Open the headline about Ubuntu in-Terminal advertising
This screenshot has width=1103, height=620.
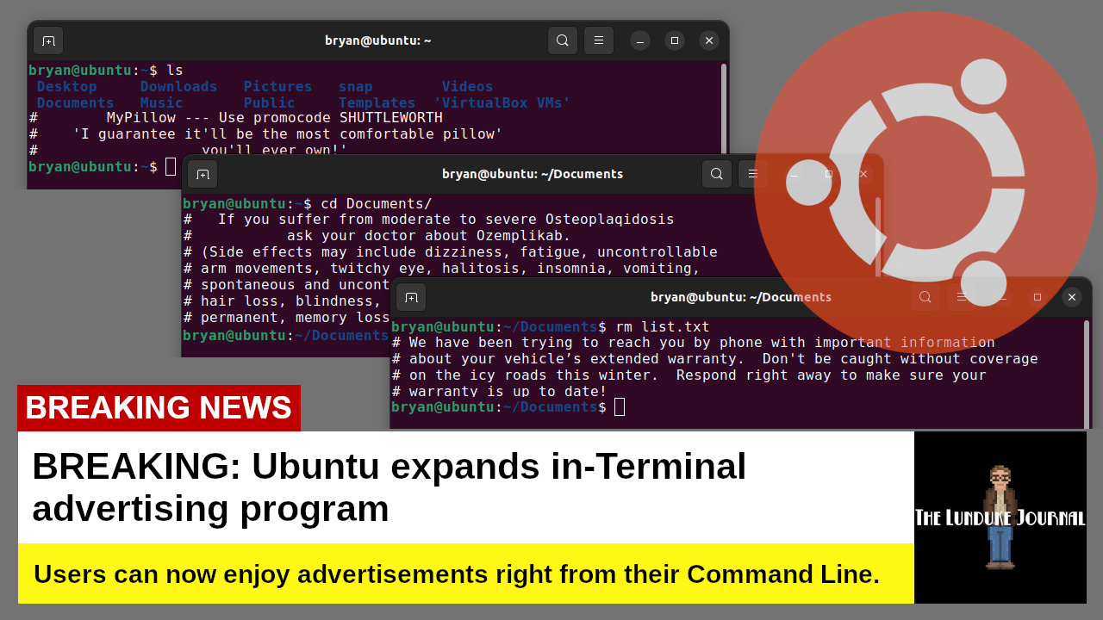pyautogui.click(x=388, y=487)
